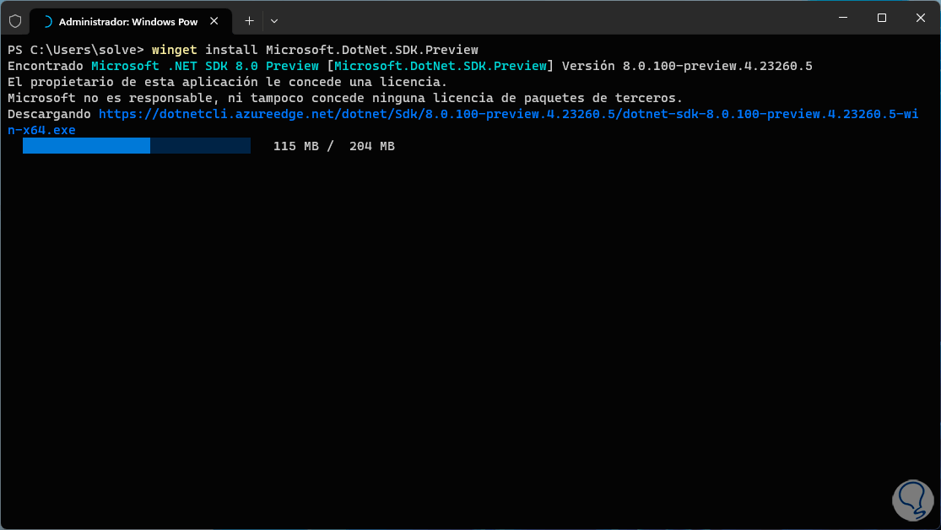The height and width of the screenshot is (530, 941).
Task: Expand the new tab profile dropdown
Action: tap(274, 21)
